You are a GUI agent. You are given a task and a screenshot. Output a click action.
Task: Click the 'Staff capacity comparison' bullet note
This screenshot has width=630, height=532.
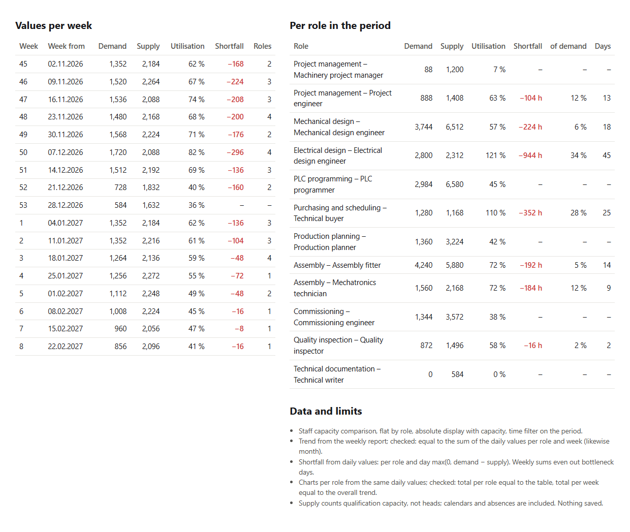tap(440, 431)
